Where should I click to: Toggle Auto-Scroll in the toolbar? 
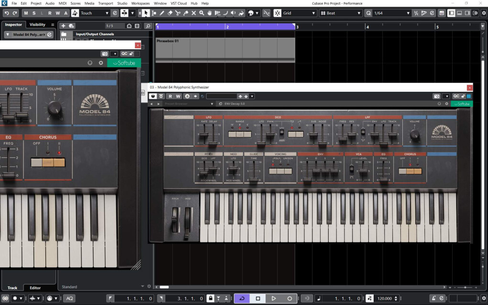coord(124,13)
